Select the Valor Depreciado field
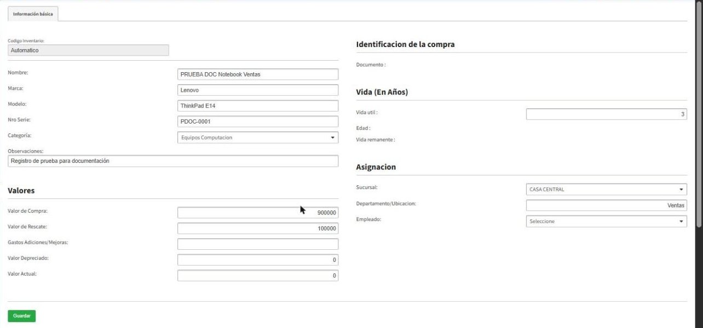This screenshot has width=703, height=328. (258, 260)
